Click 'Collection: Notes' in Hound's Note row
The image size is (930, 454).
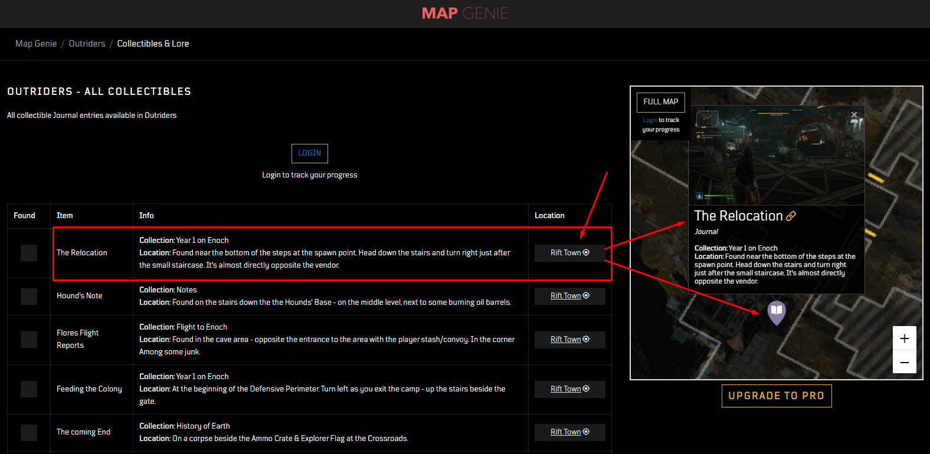coord(168,290)
